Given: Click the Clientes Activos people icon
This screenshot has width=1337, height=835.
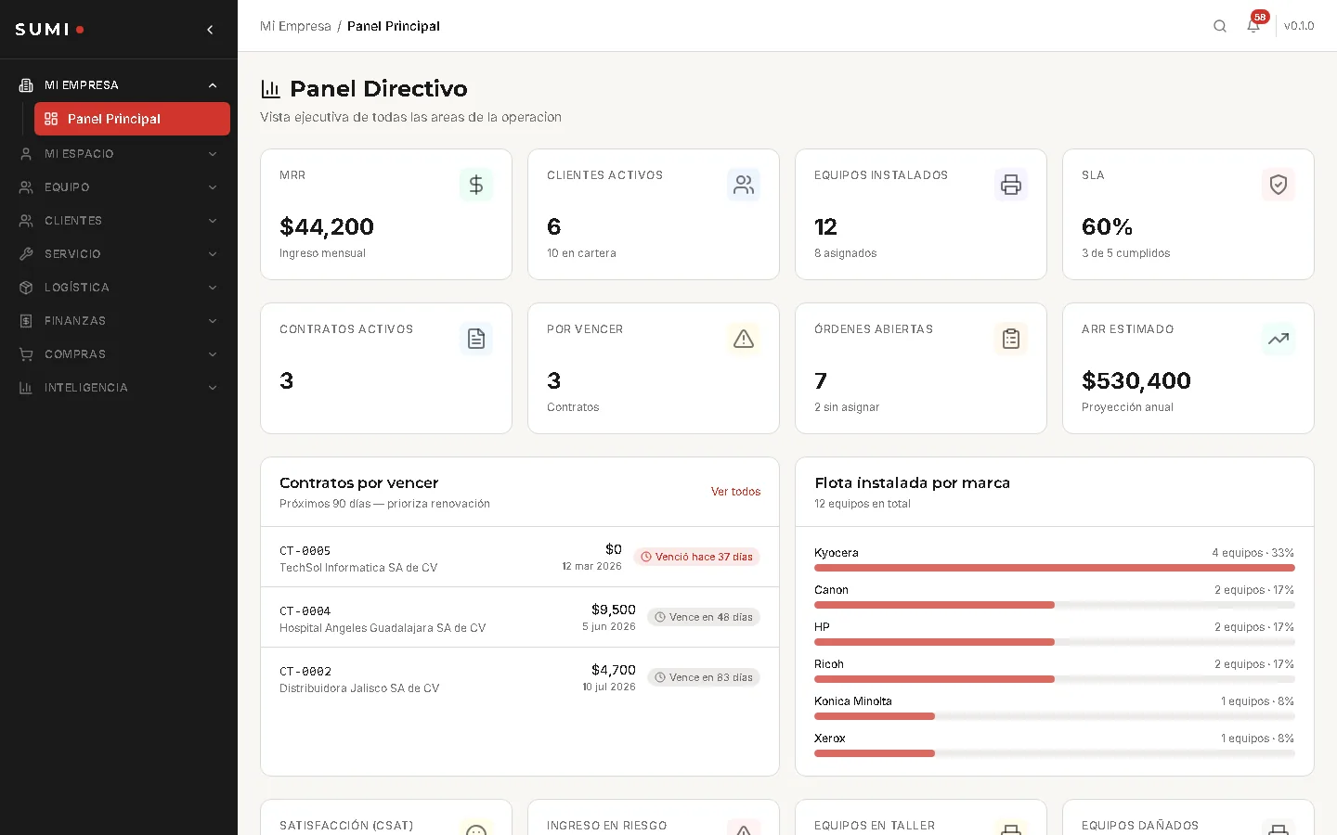Looking at the screenshot, I should click(744, 185).
